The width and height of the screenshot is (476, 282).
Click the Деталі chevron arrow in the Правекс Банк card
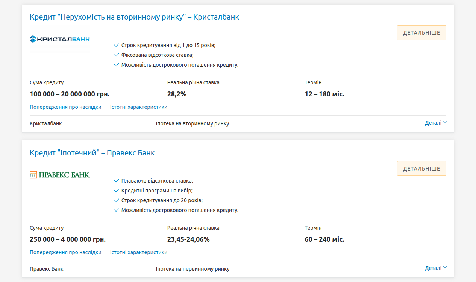point(445,268)
